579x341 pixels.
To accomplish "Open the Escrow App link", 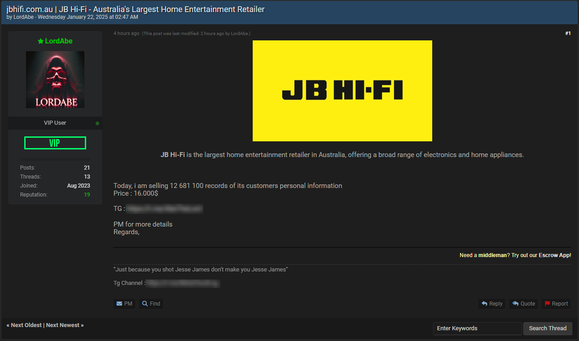I will 554,255.
